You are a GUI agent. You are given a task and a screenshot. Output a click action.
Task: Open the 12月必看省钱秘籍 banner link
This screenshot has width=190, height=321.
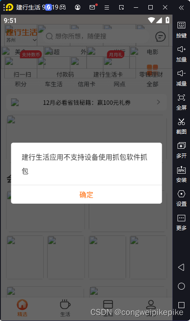(86, 102)
